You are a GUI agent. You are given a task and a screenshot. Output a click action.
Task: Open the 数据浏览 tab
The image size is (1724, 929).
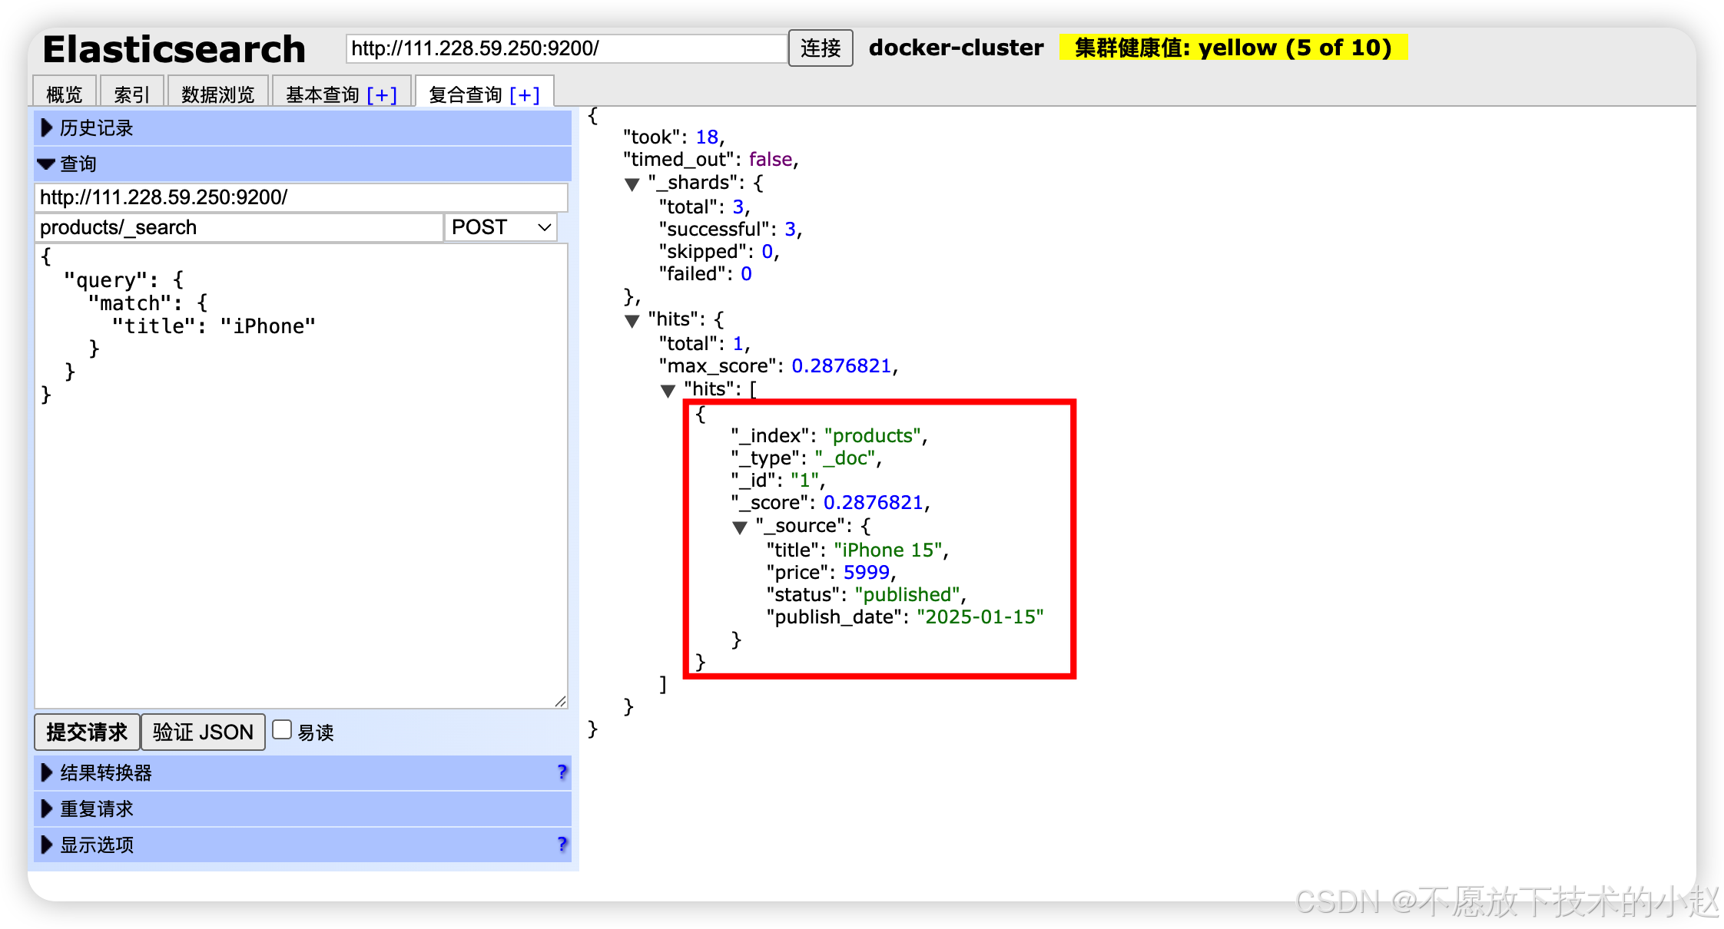pyautogui.click(x=217, y=94)
